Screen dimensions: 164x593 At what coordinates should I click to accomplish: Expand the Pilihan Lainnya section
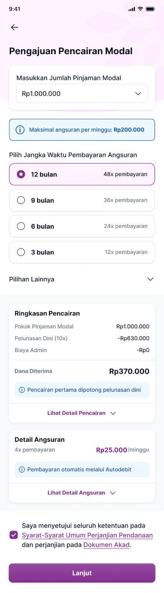coord(82,279)
